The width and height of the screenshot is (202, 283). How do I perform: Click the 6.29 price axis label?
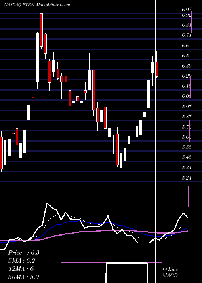click(187, 76)
